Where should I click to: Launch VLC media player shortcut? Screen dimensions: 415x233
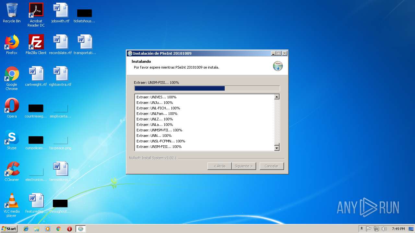tap(12, 205)
